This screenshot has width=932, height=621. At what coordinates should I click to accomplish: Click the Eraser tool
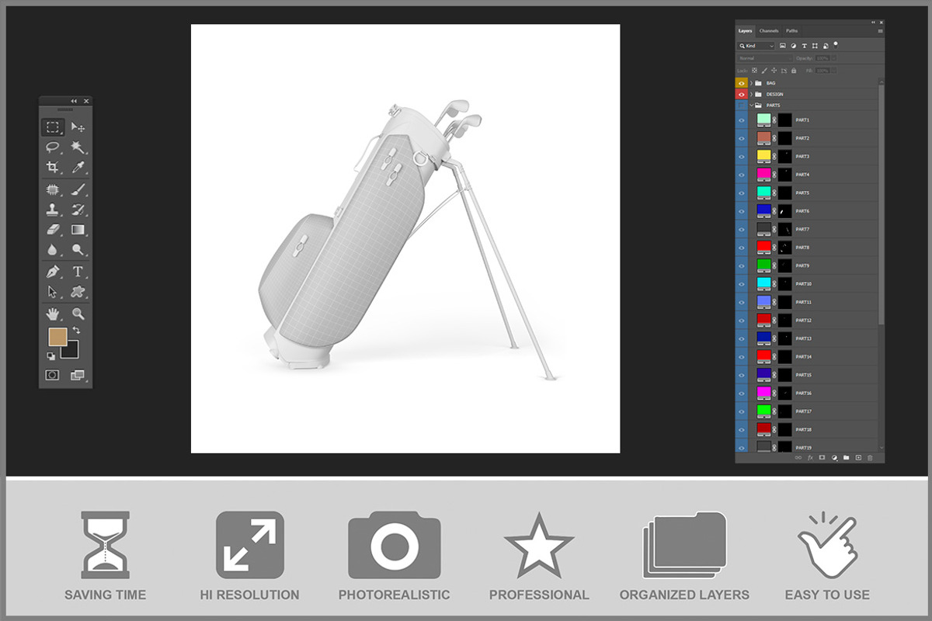53,230
